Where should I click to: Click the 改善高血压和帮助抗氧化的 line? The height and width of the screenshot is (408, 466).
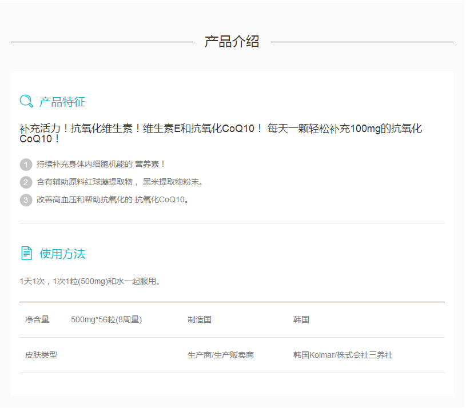point(112,200)
